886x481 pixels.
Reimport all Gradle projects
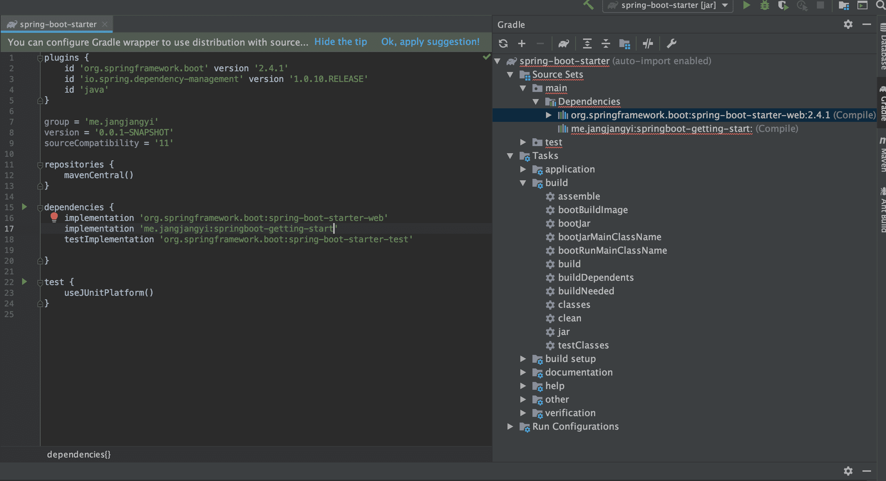[x=503, y=43]
